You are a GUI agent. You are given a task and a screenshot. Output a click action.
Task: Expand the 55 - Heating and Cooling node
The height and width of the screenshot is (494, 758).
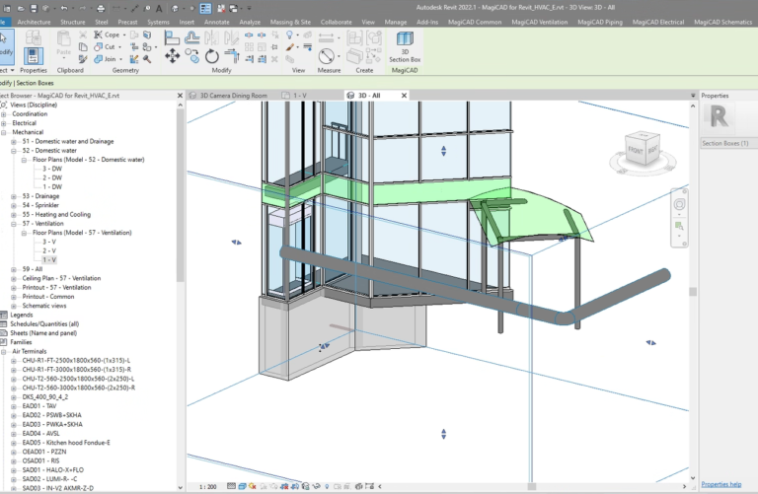click(14, 215)
